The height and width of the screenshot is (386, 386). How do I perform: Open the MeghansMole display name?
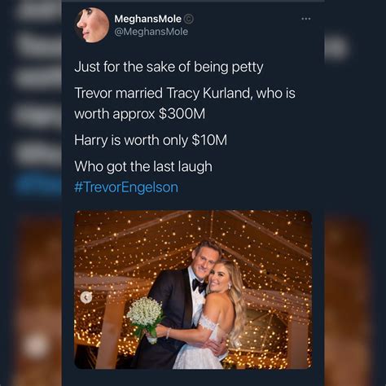(x=147, y=19)
